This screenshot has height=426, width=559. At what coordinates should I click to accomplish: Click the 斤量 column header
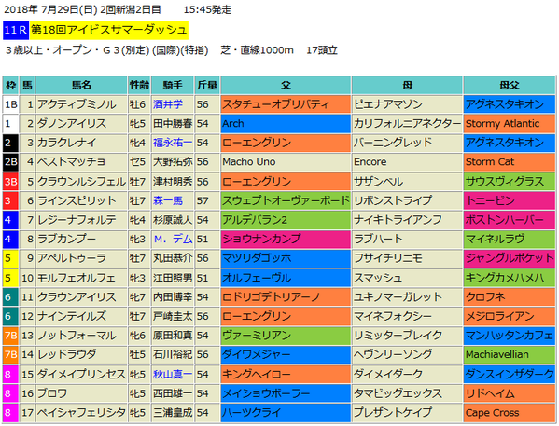click(x=207, y=85)
